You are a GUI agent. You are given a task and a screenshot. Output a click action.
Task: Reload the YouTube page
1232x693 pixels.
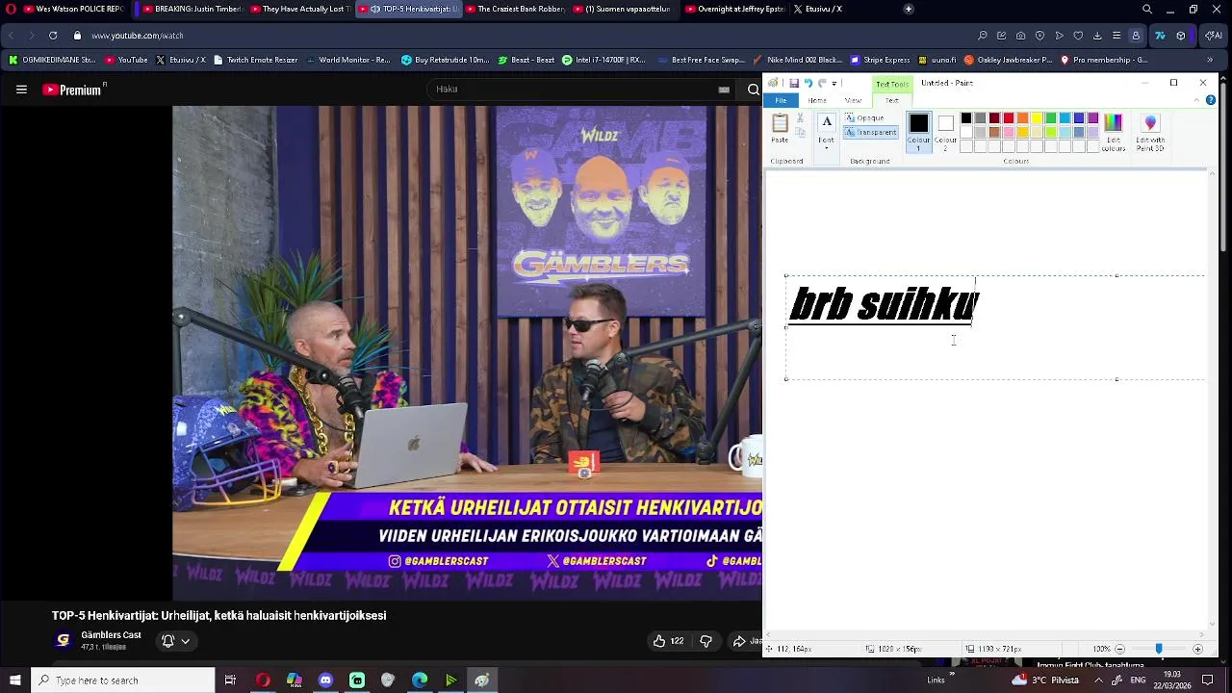[x=53, y=36]
